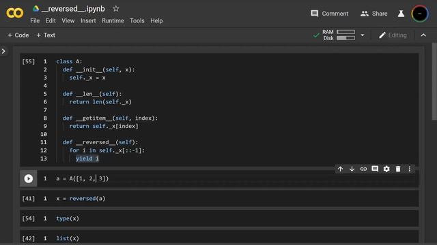Click the line 'class A:'
Image resolution: width=437 pixels, height=245 pixels.
[x=69, y=61]
